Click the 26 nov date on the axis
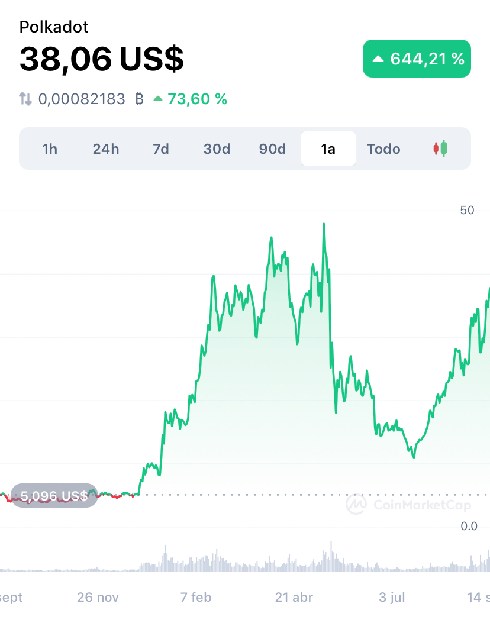The height and width of the screenshot is (623, 490). (x=98, y=597)
